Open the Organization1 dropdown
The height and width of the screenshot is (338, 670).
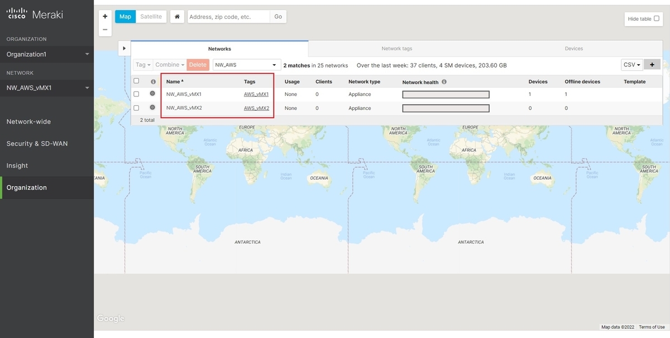[x=47, y=54]
